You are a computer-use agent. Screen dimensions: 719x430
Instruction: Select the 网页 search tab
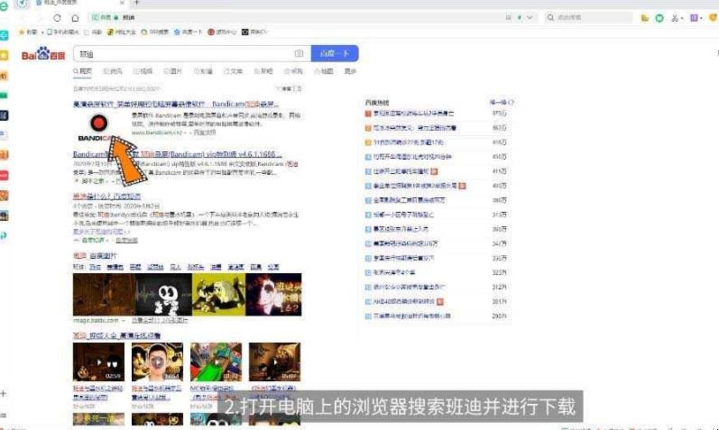(82, 71)
